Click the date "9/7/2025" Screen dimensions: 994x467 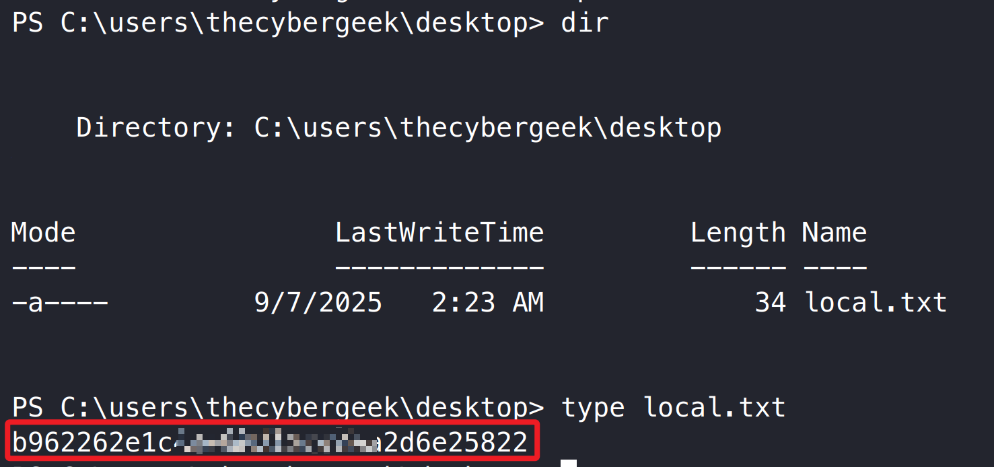pos(318,303)
